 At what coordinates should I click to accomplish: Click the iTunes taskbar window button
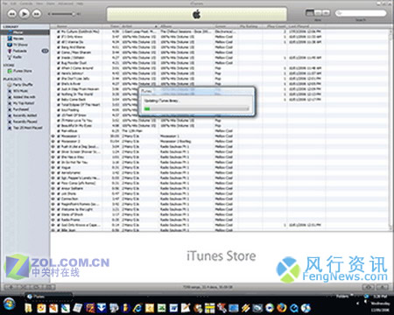pyautogui.click(x=48, y=297)
